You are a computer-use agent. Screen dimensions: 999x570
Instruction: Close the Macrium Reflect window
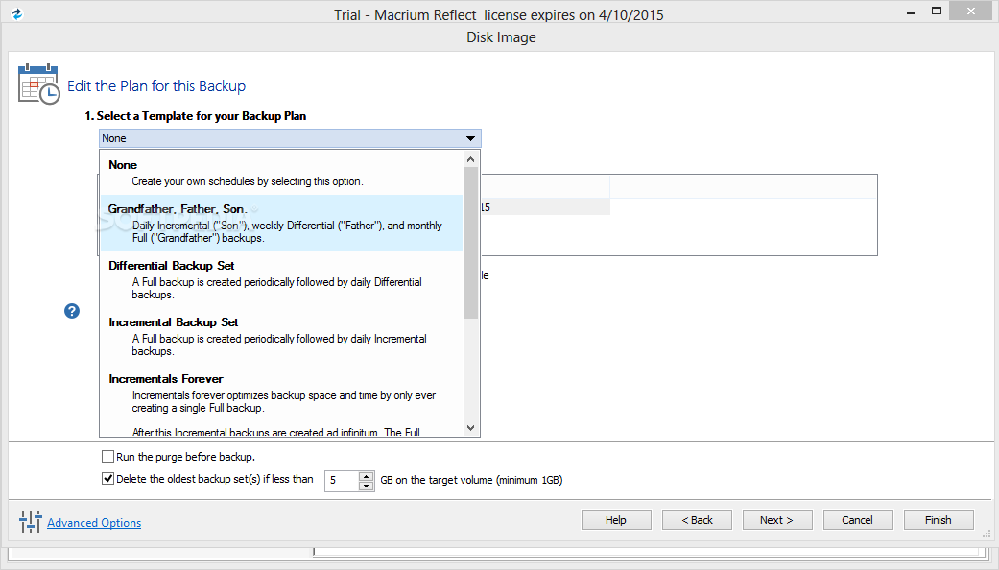click(x=971, y=11)
